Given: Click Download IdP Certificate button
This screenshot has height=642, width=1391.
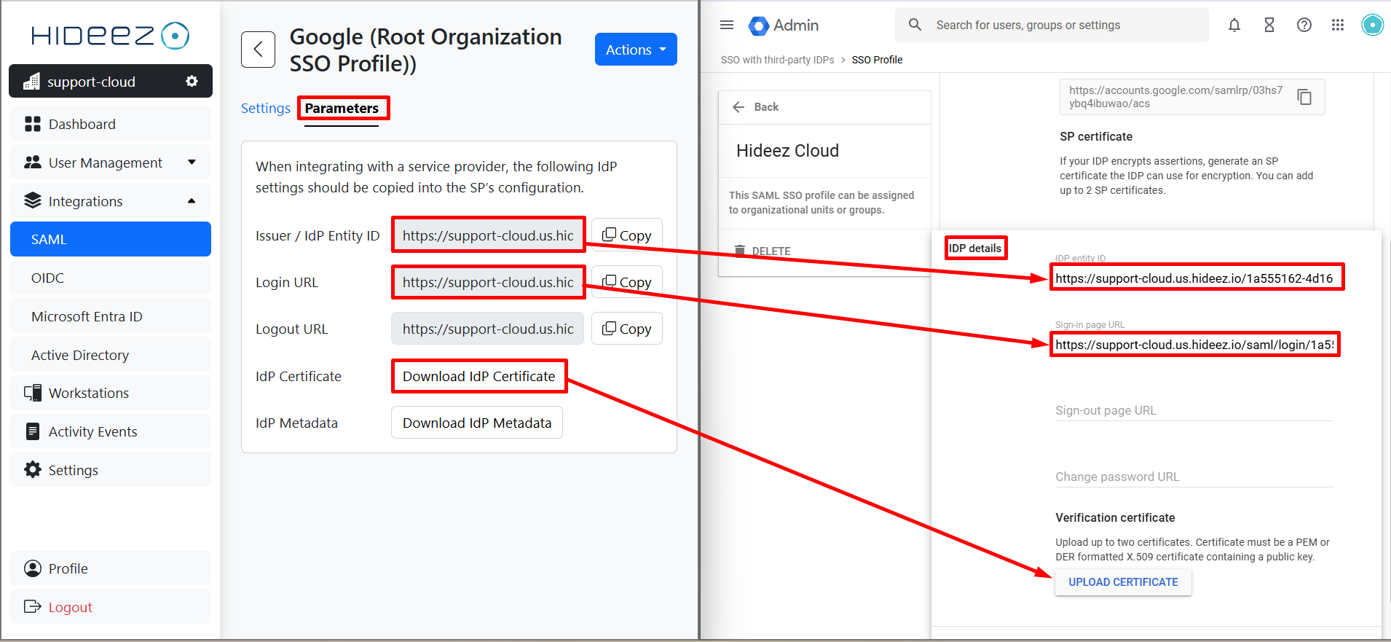Looking at the screenshot, I should pos(478,377).
